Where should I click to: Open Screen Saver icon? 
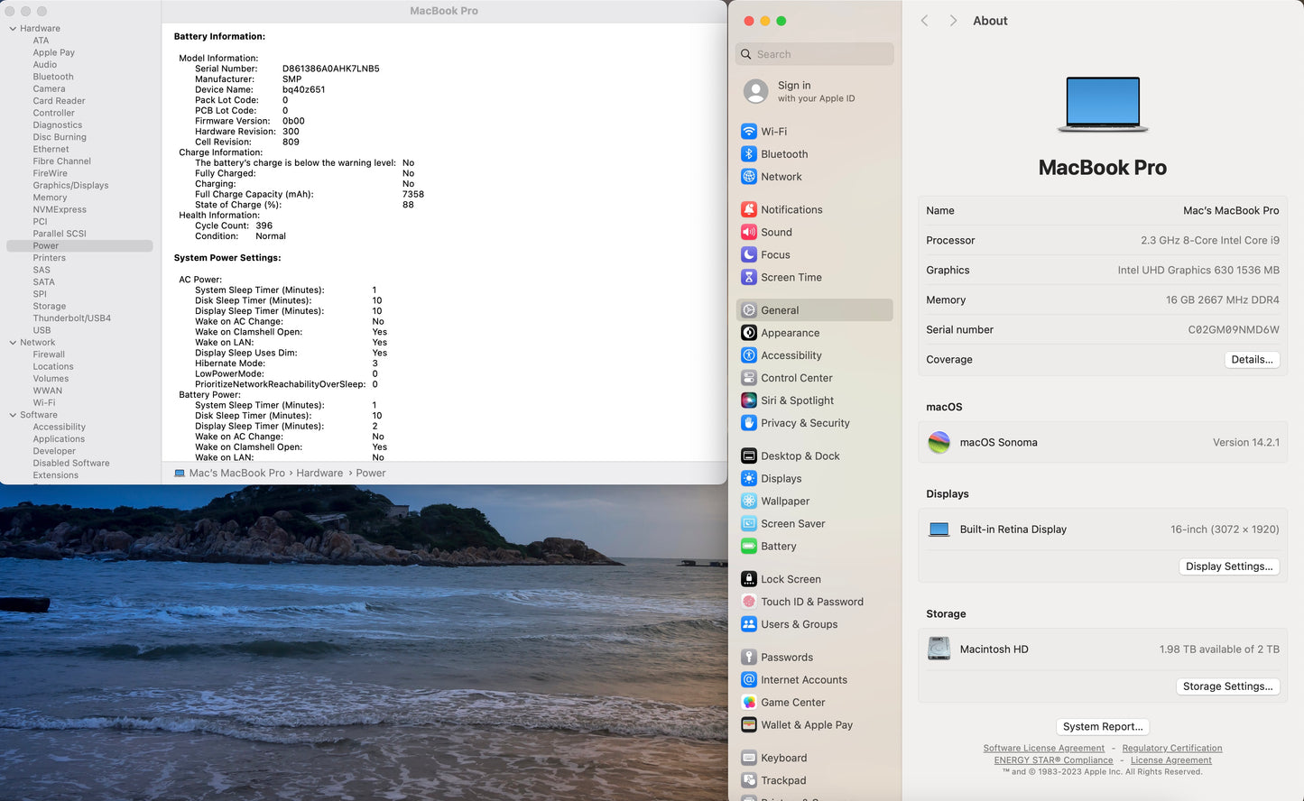coord(749,523)
